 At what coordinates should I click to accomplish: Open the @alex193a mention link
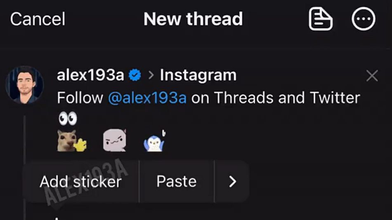click(147, 98)
